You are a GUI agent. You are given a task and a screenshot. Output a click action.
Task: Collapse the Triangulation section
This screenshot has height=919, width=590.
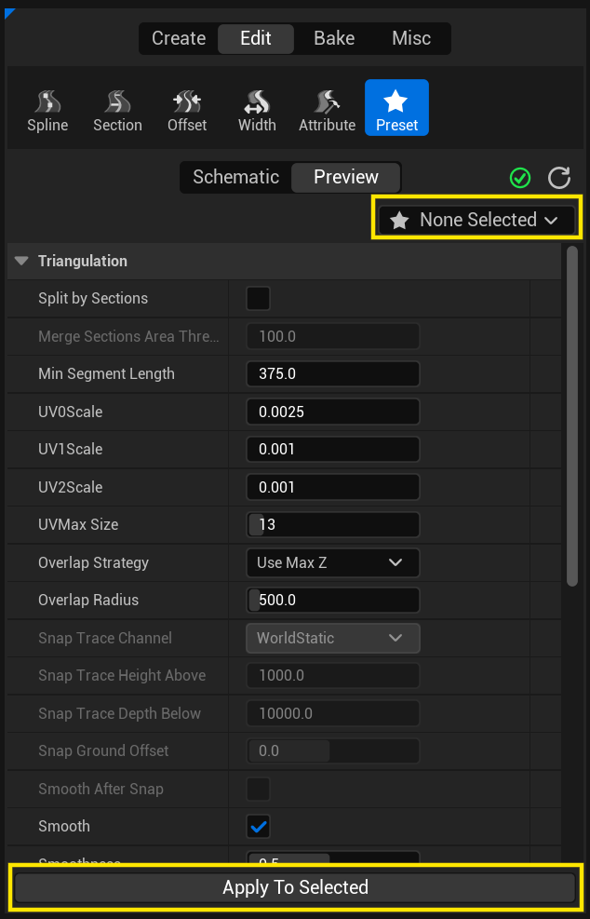point(21,261)
